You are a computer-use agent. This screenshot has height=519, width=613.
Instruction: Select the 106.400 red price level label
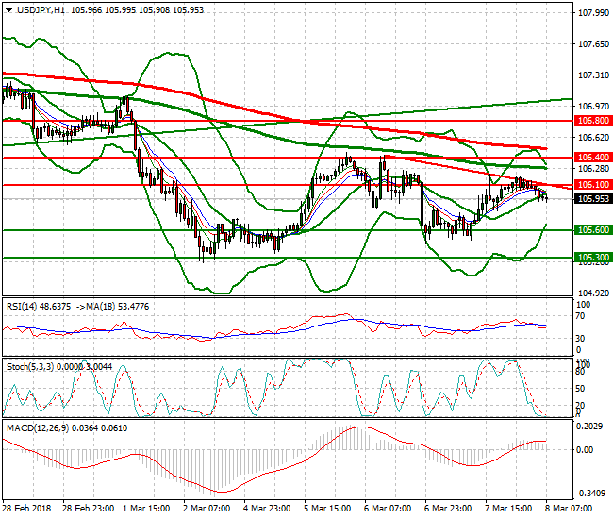[593, 158]
